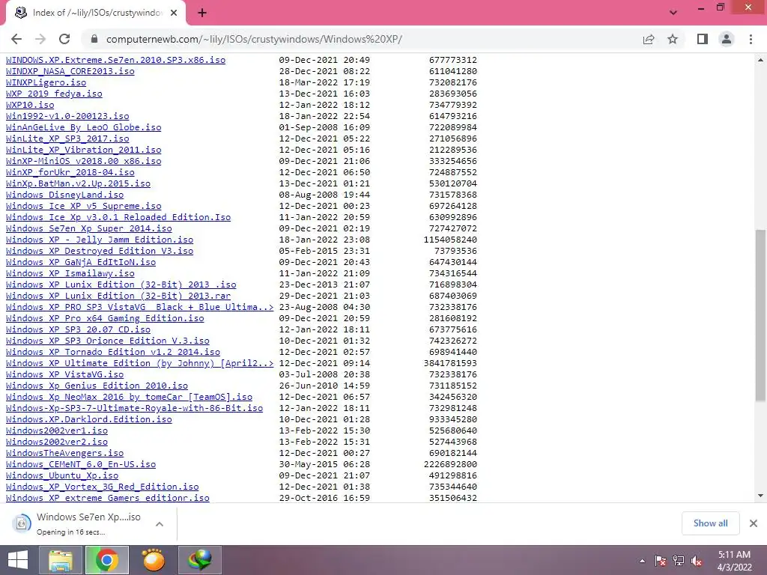This screenshot has height=575, width=767.
Task: Click Windows_DisneyLand.iso link
Action: pos(64,195)
